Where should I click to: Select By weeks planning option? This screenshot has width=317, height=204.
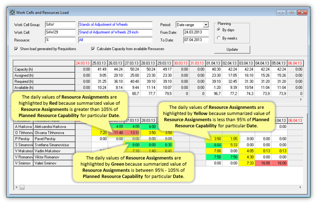[x=219, y=38]
